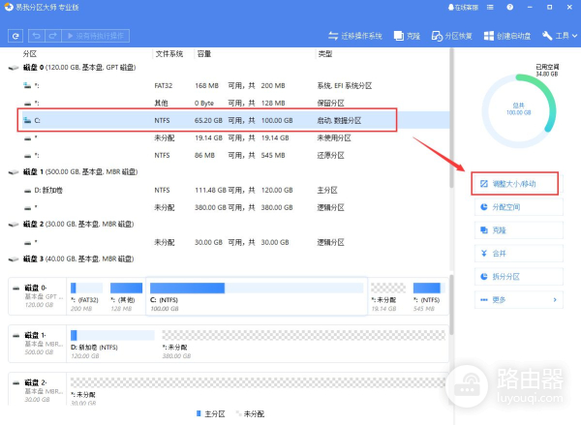Open 分区恢复 from the top toolbar

point(452,36)
